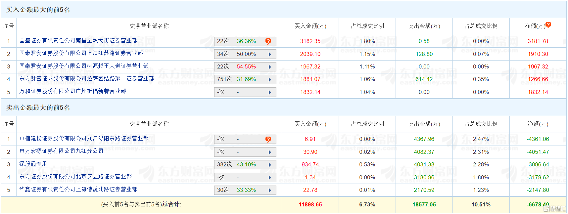This screenshot has width=568, height=214.
Task: Click the question mark icon beside 净额(万) header
Action: [x=548, y=25]
